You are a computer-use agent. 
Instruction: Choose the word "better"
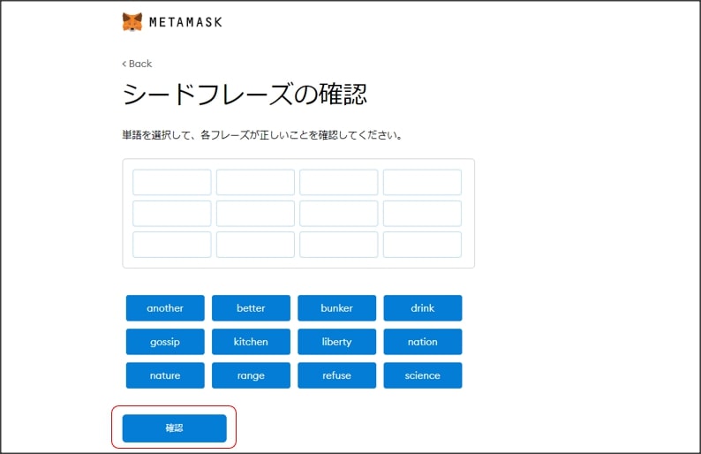click(x=251, y=308)
